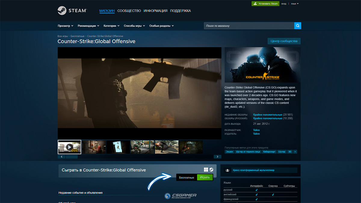Click the main video player area
This screenshot has height=203, width=361.
(140, 93)
